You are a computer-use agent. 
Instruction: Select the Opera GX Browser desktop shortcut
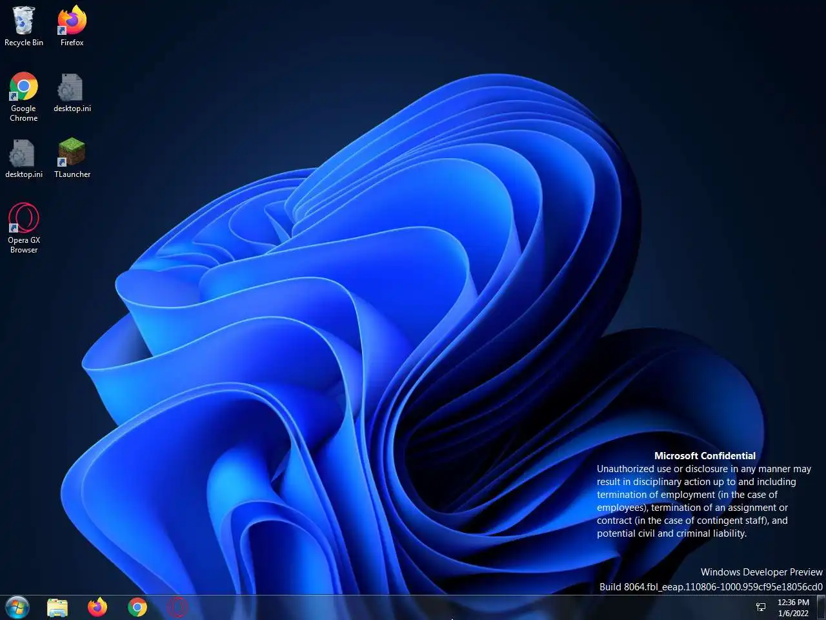pyautogui.click(x=24, y=228)
